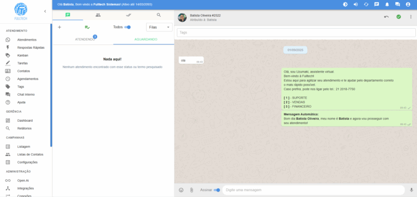Click the plus icon to add new ticket
This screenshot has height=197, width=417.
point(59,27)
